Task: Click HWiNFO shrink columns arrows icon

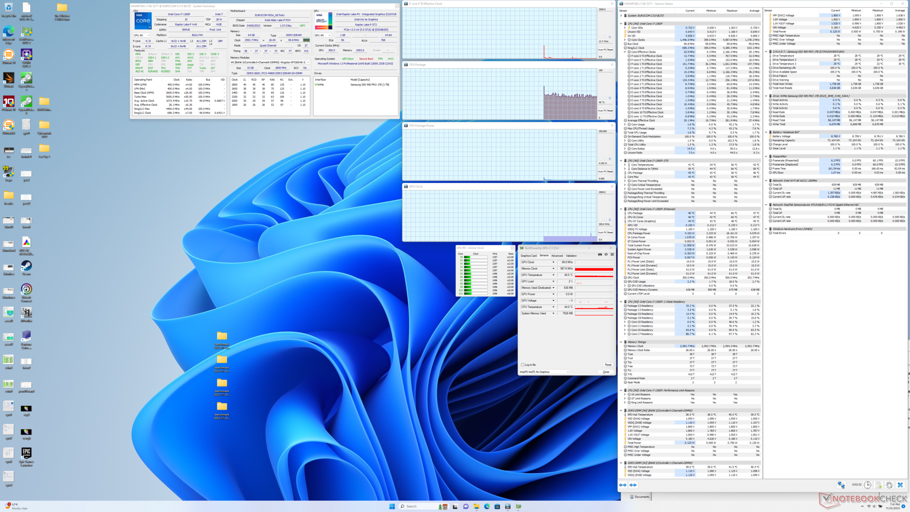Action: coord(633,485)
